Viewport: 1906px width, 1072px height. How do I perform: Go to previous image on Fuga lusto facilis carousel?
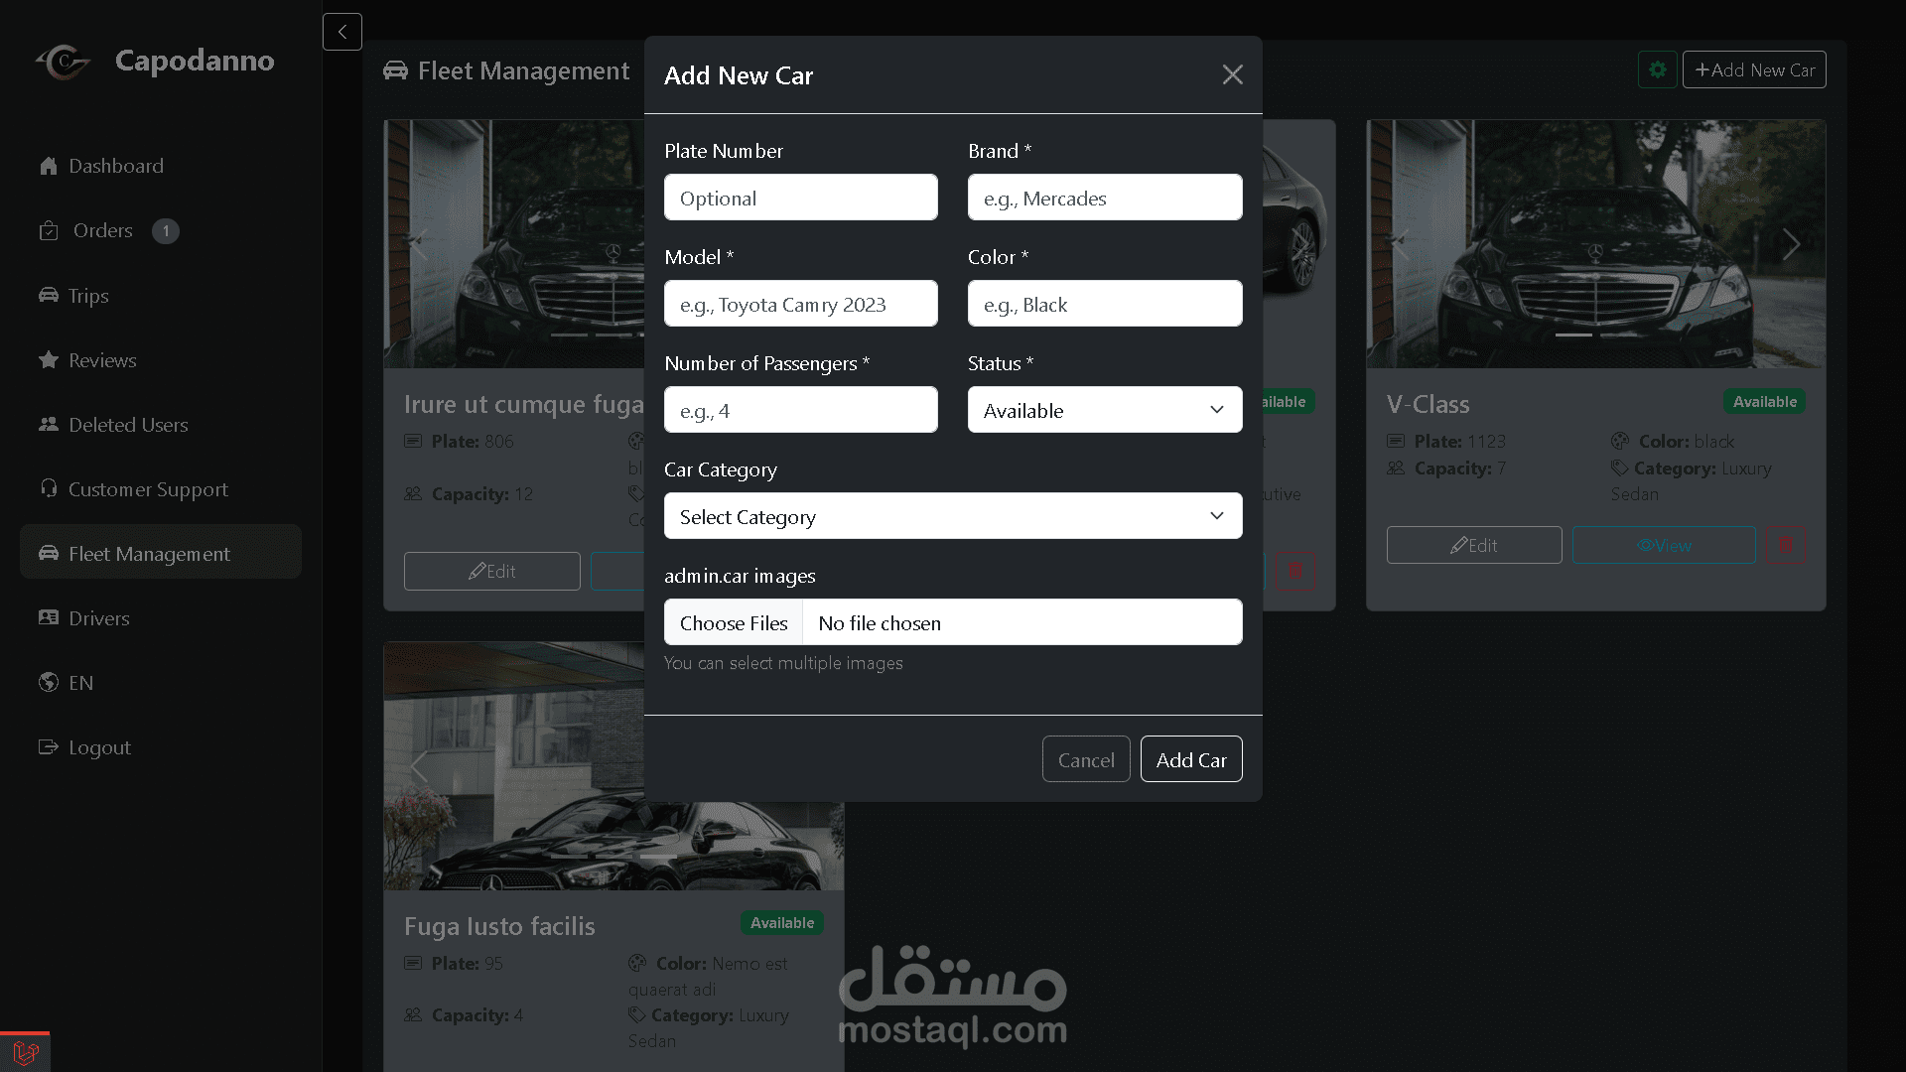point(418,766)
